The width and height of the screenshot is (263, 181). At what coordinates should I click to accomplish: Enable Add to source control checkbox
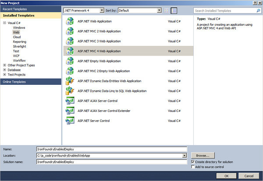(193, 167)
